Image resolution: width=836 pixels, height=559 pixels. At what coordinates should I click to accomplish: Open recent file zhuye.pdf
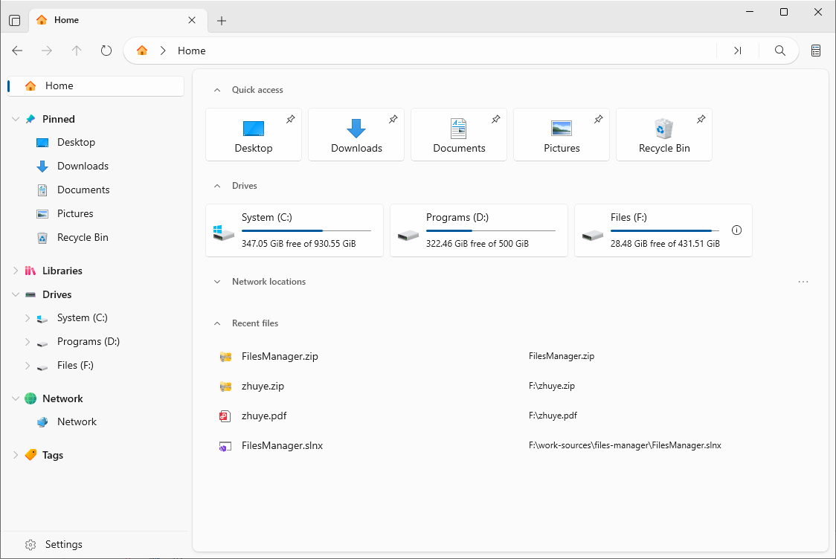264,416
